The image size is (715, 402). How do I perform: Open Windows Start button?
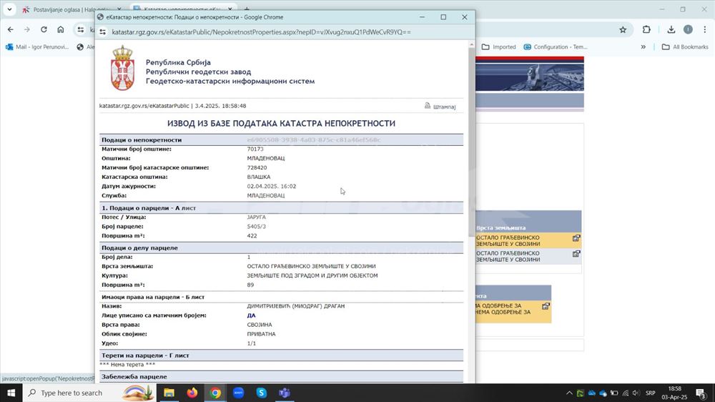point(11,393)
